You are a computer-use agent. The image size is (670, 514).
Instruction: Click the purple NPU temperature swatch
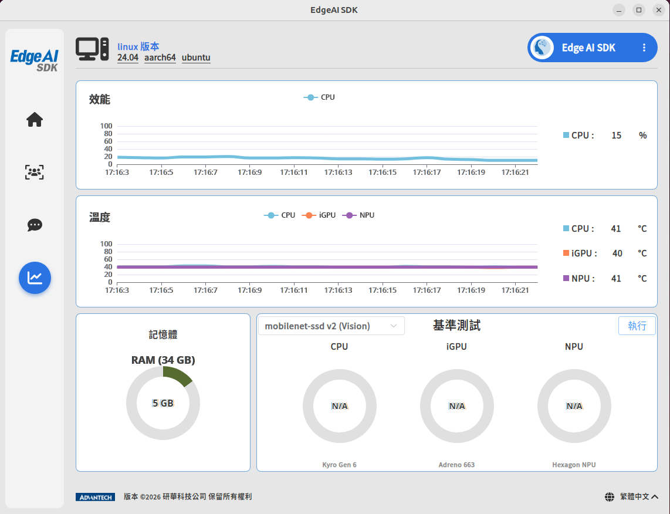[x=566, y=278]
